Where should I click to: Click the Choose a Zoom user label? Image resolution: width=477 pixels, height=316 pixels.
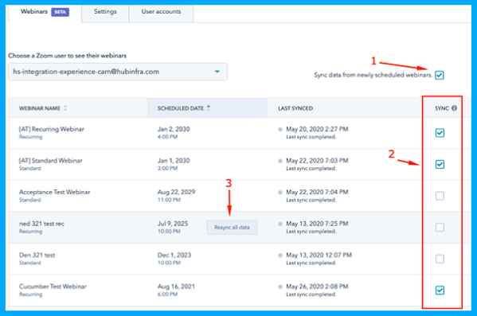(x=67, y=56)
